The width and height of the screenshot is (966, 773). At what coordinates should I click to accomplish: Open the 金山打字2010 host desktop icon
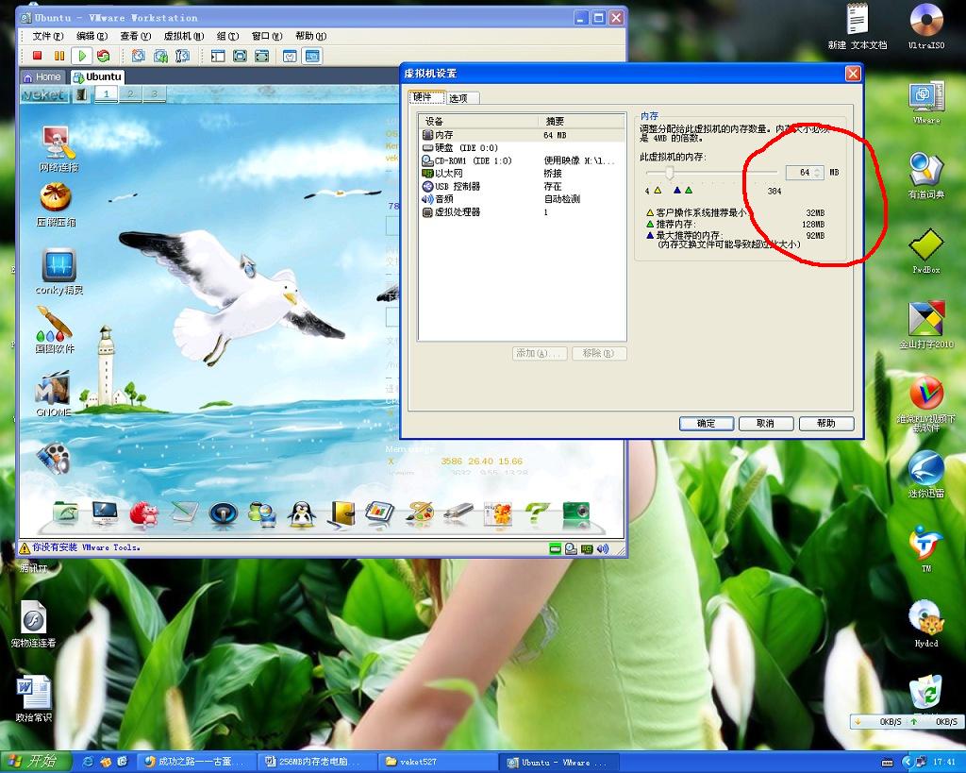click(x=926, y=325)
